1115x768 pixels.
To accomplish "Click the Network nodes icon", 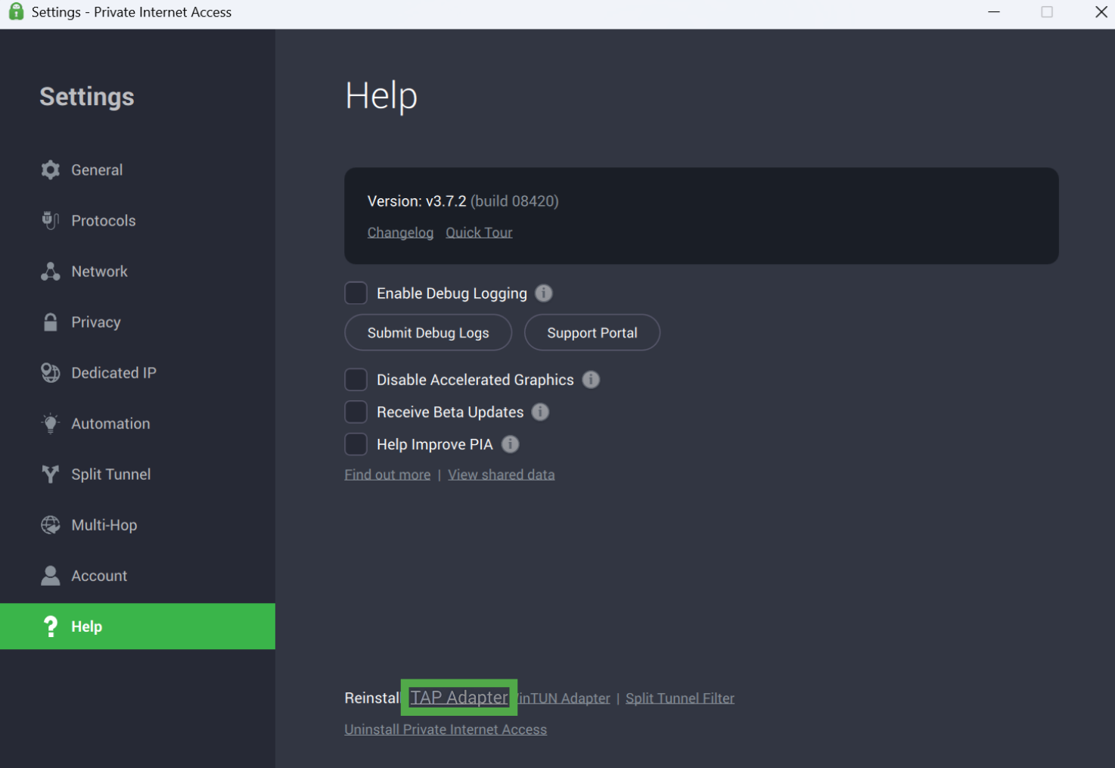I will (51, 272).
